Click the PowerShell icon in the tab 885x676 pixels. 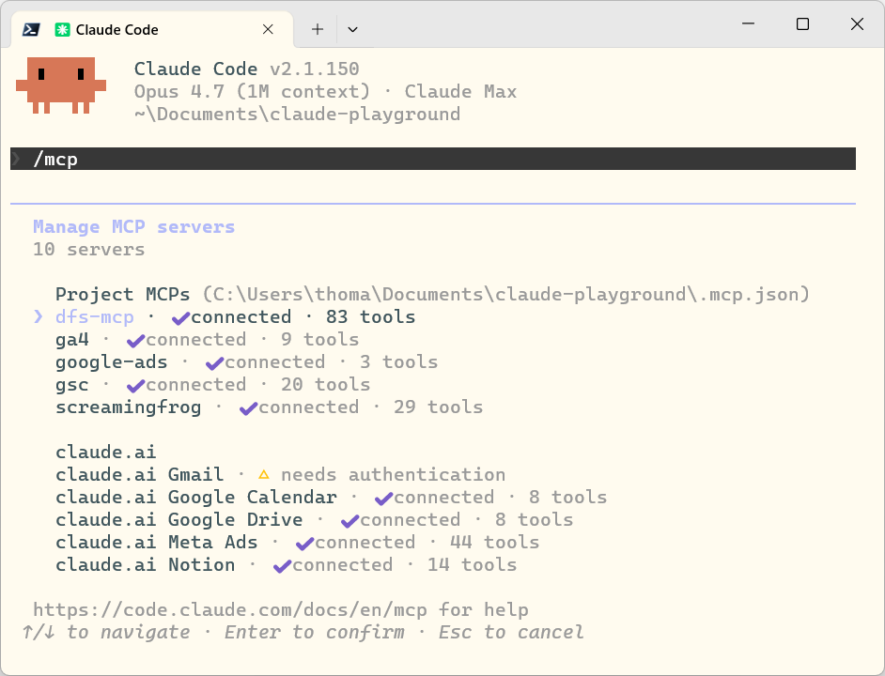[30, 29]
